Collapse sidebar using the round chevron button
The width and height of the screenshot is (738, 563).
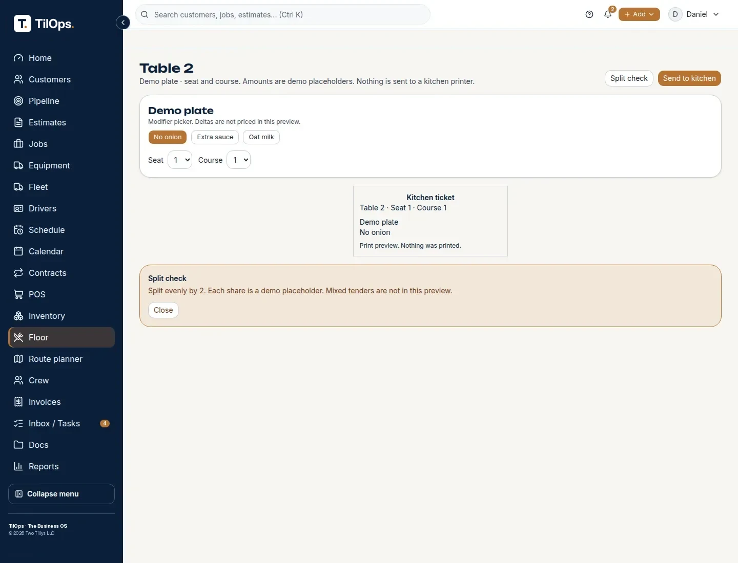click(x=123, y=23)
